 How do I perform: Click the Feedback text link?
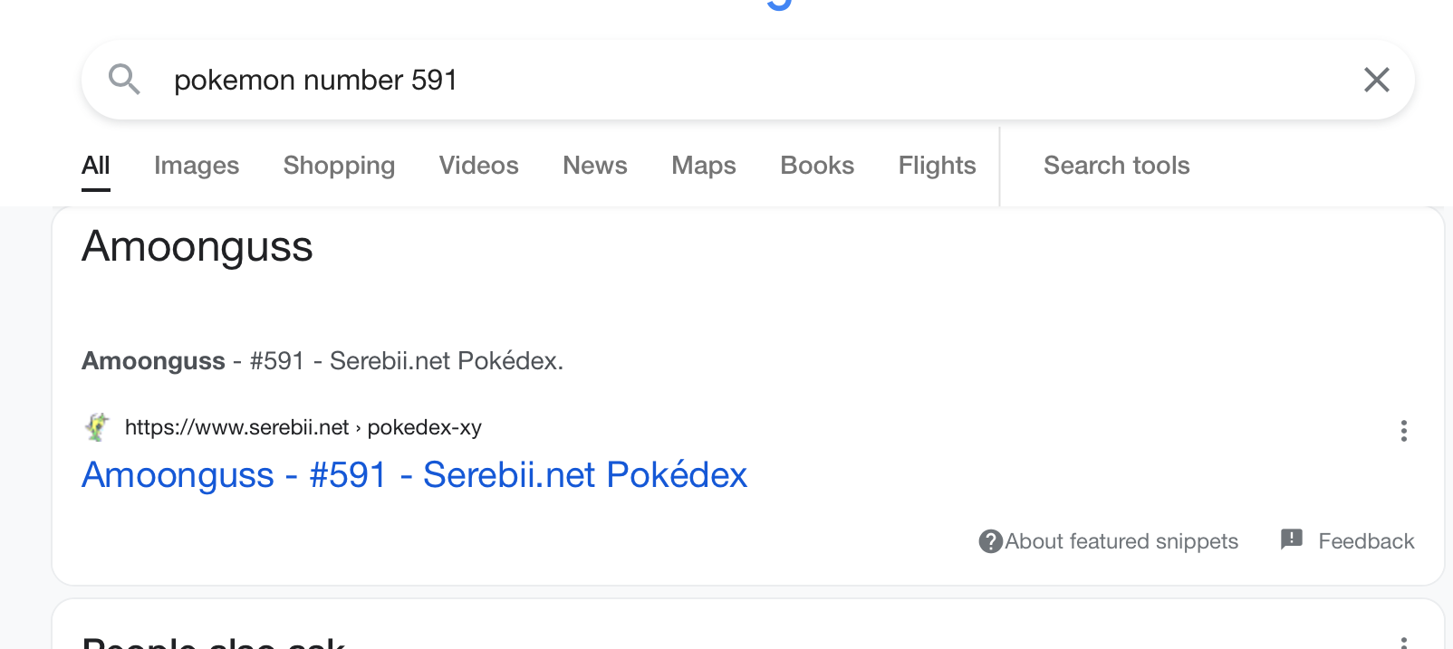[x=1366, y=541]
